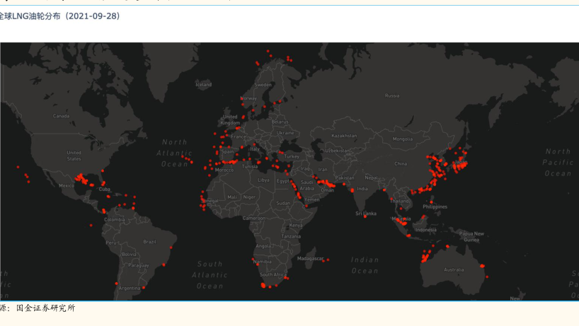Select the Libya country label
579x326 pixels.
coord(263,180)
